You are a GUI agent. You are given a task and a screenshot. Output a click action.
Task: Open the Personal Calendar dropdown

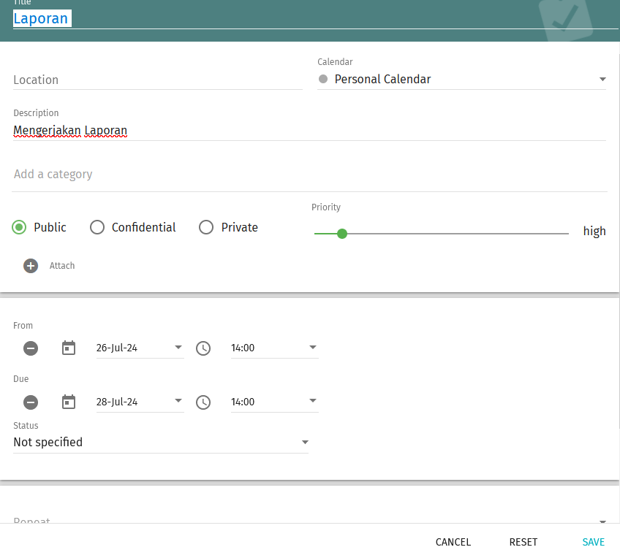(x=462, y=80)
